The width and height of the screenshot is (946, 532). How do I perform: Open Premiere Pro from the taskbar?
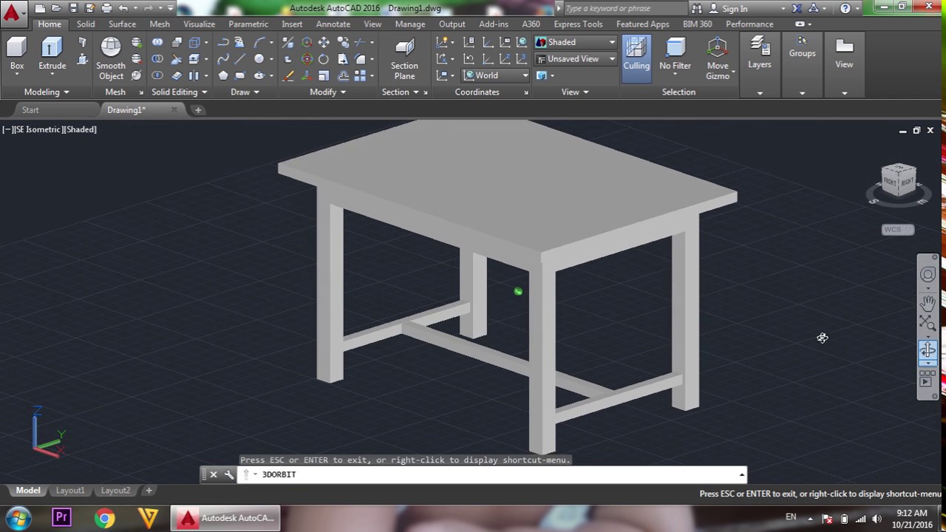(x=62, y=518)
